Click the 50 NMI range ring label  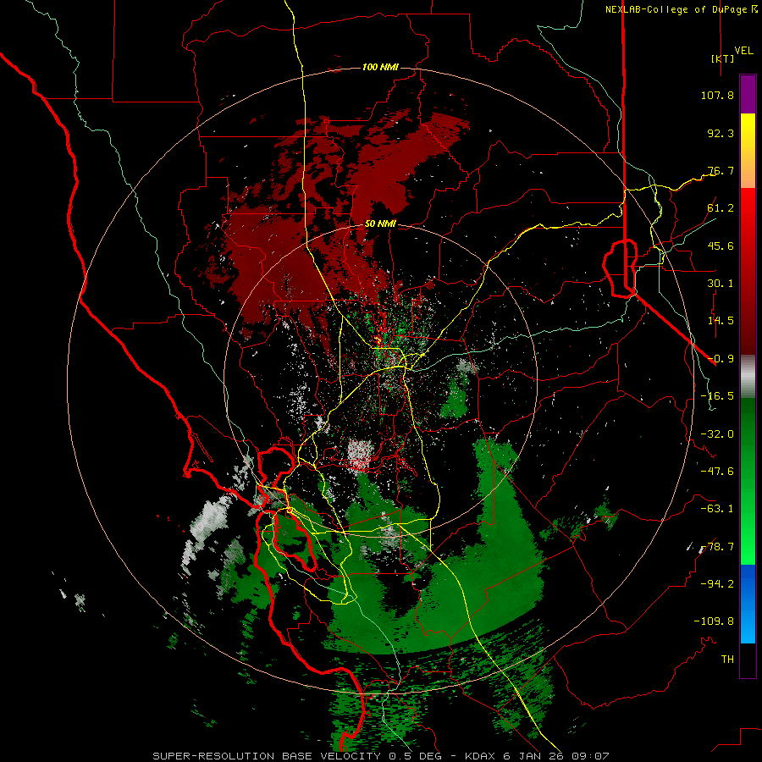click(x=380, y=224)
